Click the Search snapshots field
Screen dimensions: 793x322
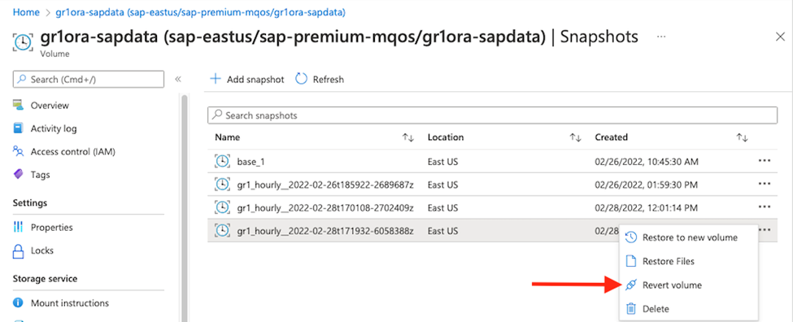click(x=492, y=115)
